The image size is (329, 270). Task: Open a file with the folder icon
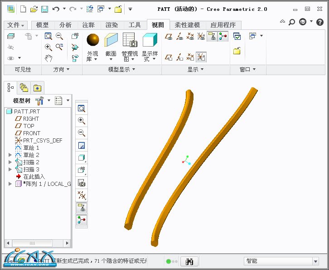(34, 9)
